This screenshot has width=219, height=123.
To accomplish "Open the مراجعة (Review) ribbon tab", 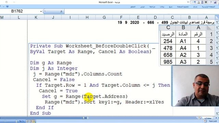I will click(152, 7).
